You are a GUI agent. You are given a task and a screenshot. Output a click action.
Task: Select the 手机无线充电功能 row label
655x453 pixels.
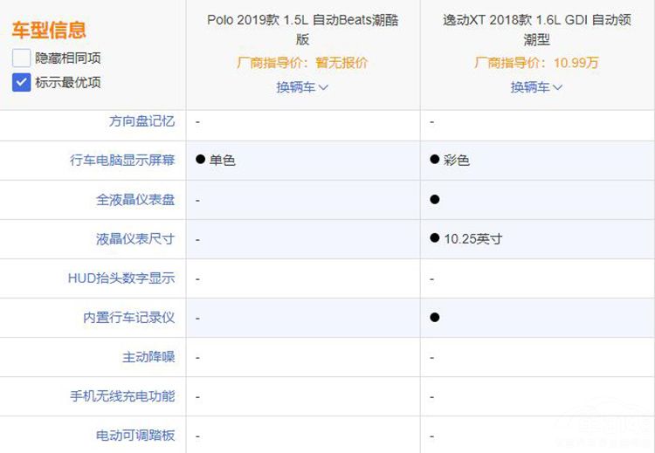point(122,396)
